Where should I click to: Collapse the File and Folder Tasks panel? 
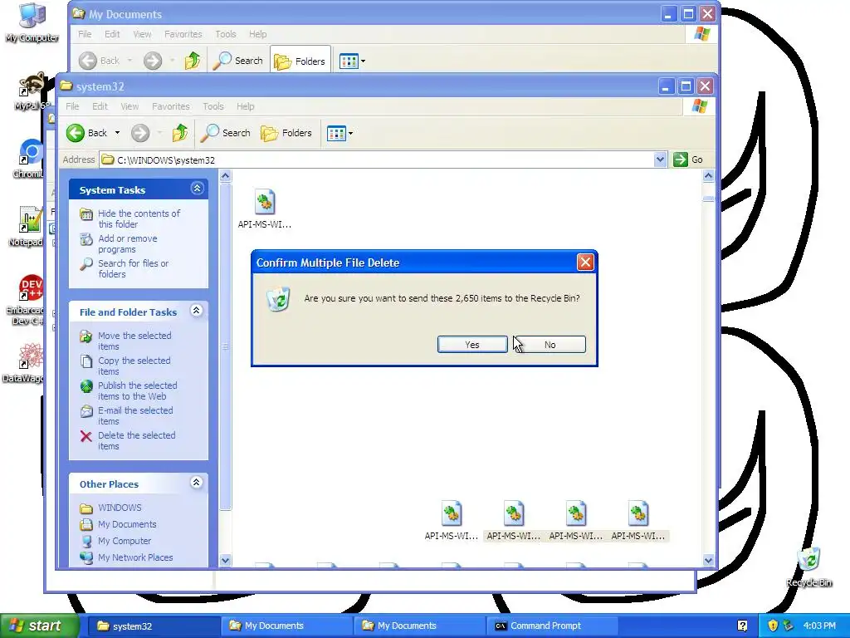[197, 311]
